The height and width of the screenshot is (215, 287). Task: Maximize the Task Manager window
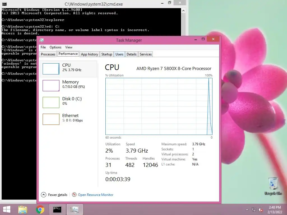click(203, 39)
